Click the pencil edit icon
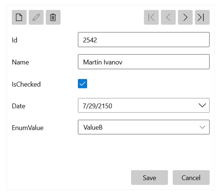Screen dimensions: 220x193 click(x=36, y=17)
